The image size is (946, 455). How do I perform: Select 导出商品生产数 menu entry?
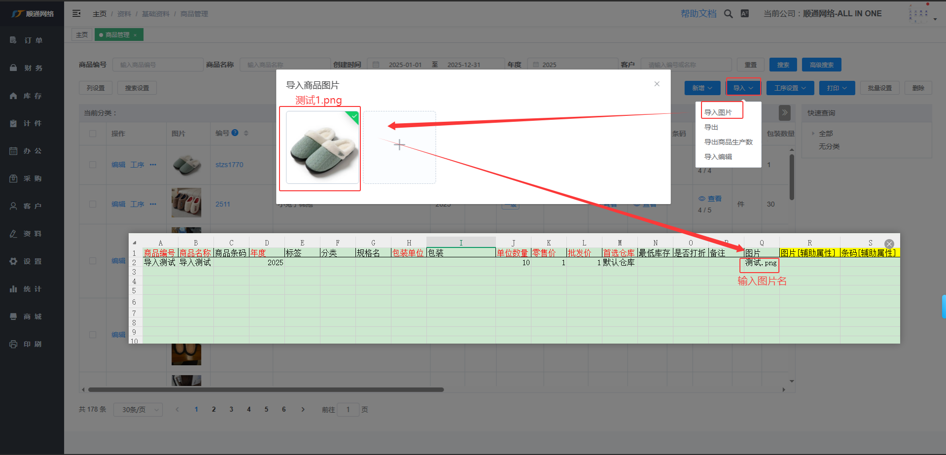click(x=728, y=142)
